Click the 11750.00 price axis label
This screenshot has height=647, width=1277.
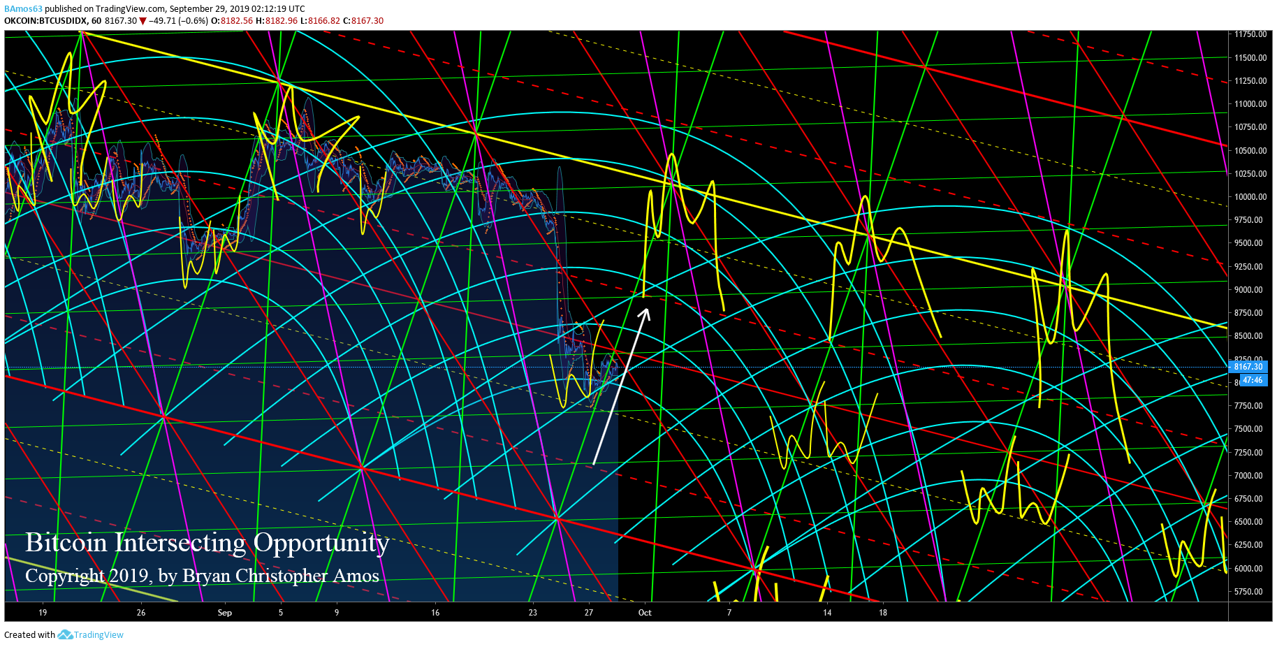pyautogui.click(x=1250, y=34)
